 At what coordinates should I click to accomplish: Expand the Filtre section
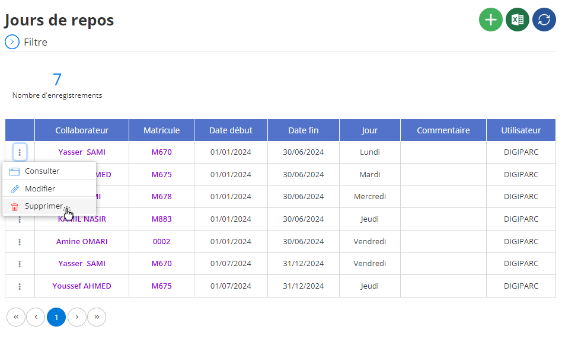point(12,42)
